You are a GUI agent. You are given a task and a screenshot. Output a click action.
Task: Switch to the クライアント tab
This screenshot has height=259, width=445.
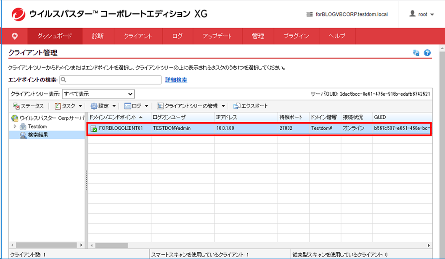coord(138,36)
